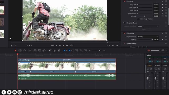This screenshot has width=169, height=95.
Task: Open the Mixer options three-dot menu
Action: (x=167, y=55)
